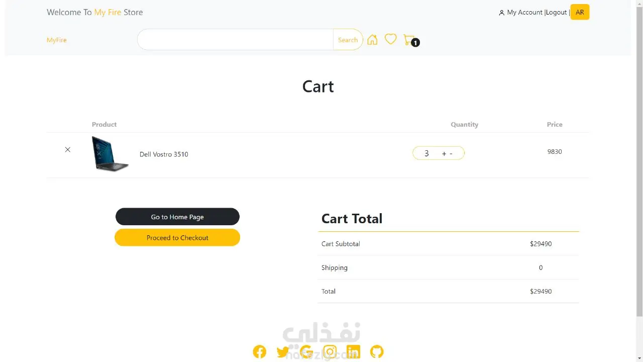643x362 pixels.
Task: Open the Google social link
Action: (x=306, y=351)
